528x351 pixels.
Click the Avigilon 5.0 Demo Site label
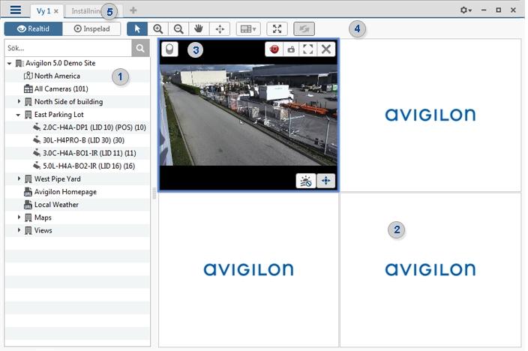61,63
